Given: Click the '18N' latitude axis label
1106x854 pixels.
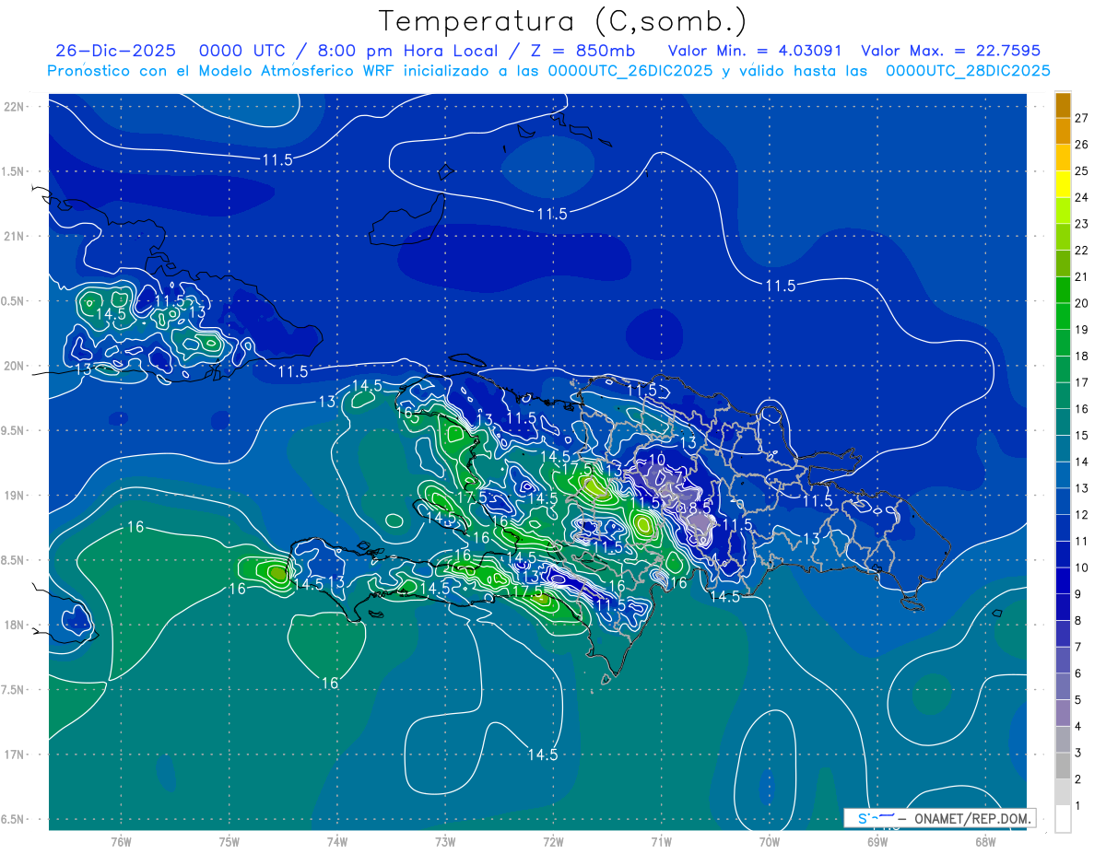Looking at the screenshot, I should (x=16, y=625).
